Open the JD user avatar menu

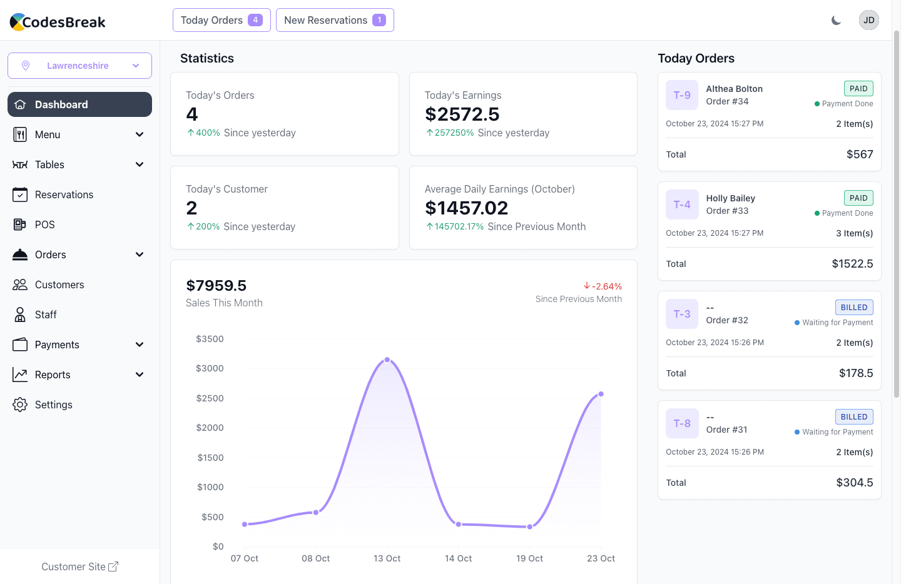pos(868,20)
